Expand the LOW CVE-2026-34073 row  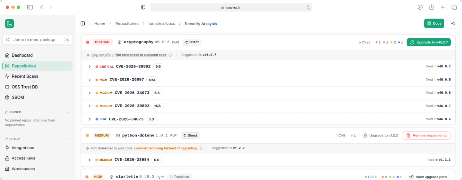[x=90, y=119]
